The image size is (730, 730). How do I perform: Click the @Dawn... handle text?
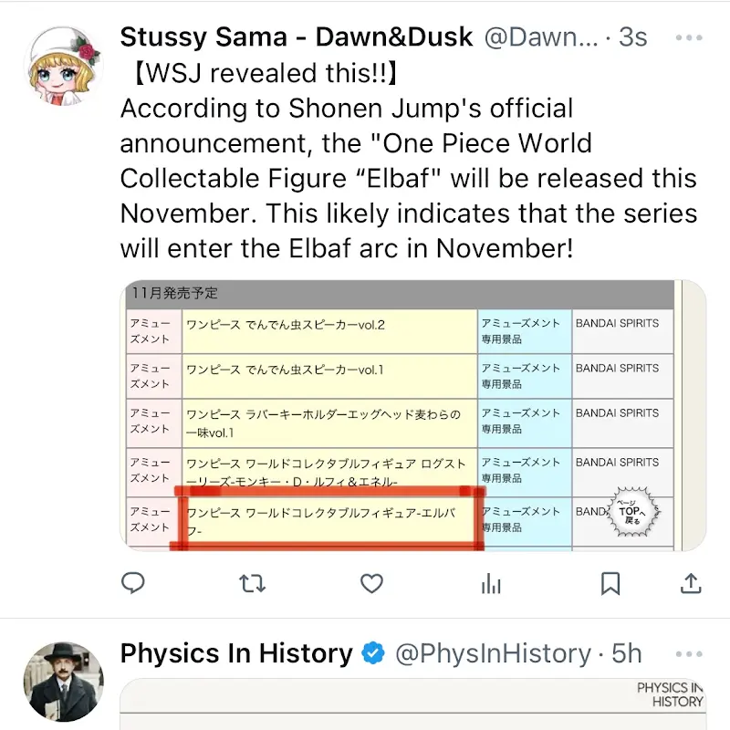point(541,37)
